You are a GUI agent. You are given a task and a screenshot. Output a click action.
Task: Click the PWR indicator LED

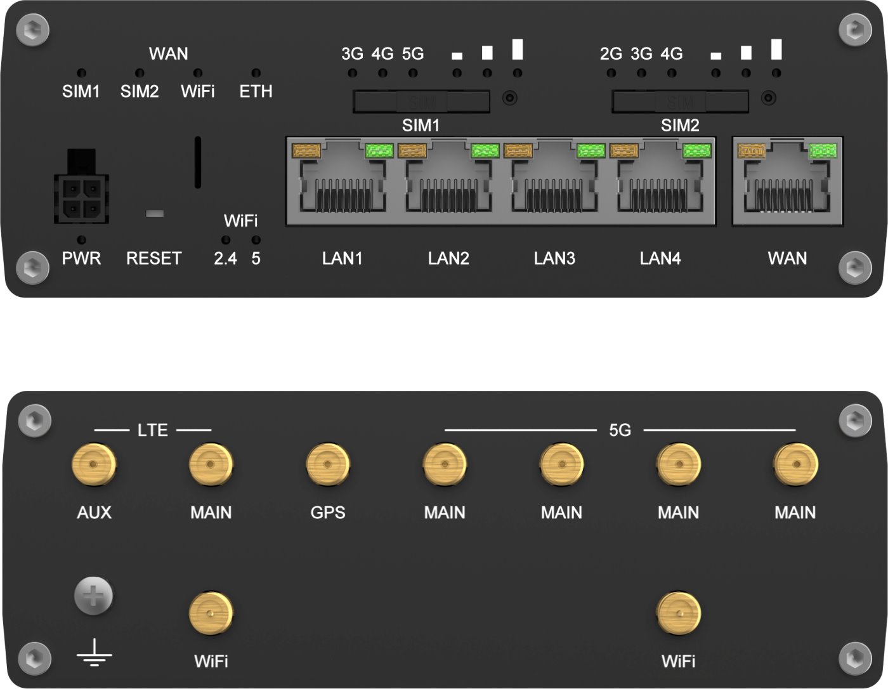click(81, 240)
